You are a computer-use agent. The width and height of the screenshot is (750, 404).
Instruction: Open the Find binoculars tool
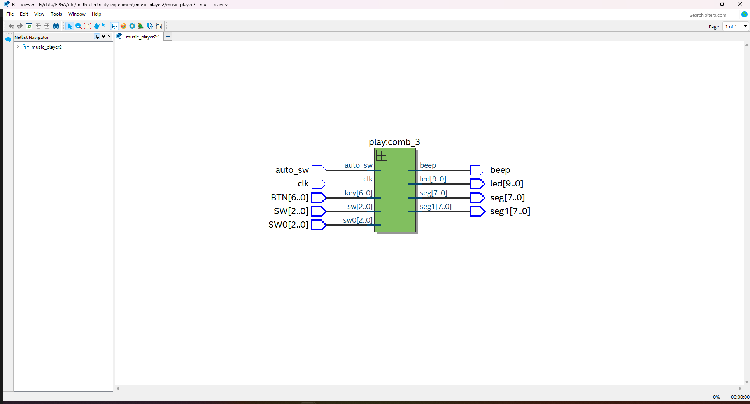(56, 26)
